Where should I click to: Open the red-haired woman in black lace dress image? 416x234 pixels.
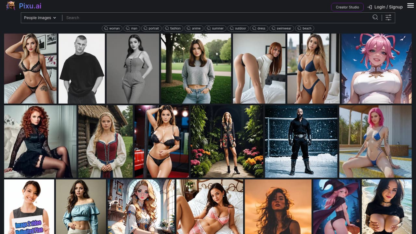point(40,141)
